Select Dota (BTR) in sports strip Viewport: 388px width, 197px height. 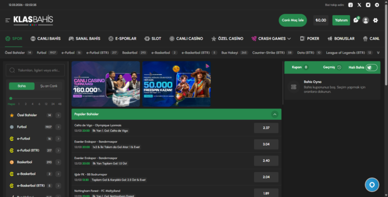pyautogui.click(x=309, y=53)
